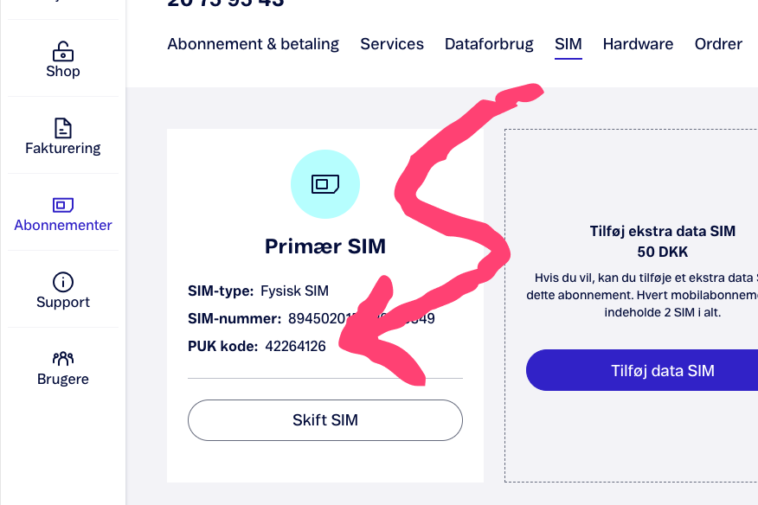Click the Skift SIM button
758x505 pixels.
(x=325, y=420)
